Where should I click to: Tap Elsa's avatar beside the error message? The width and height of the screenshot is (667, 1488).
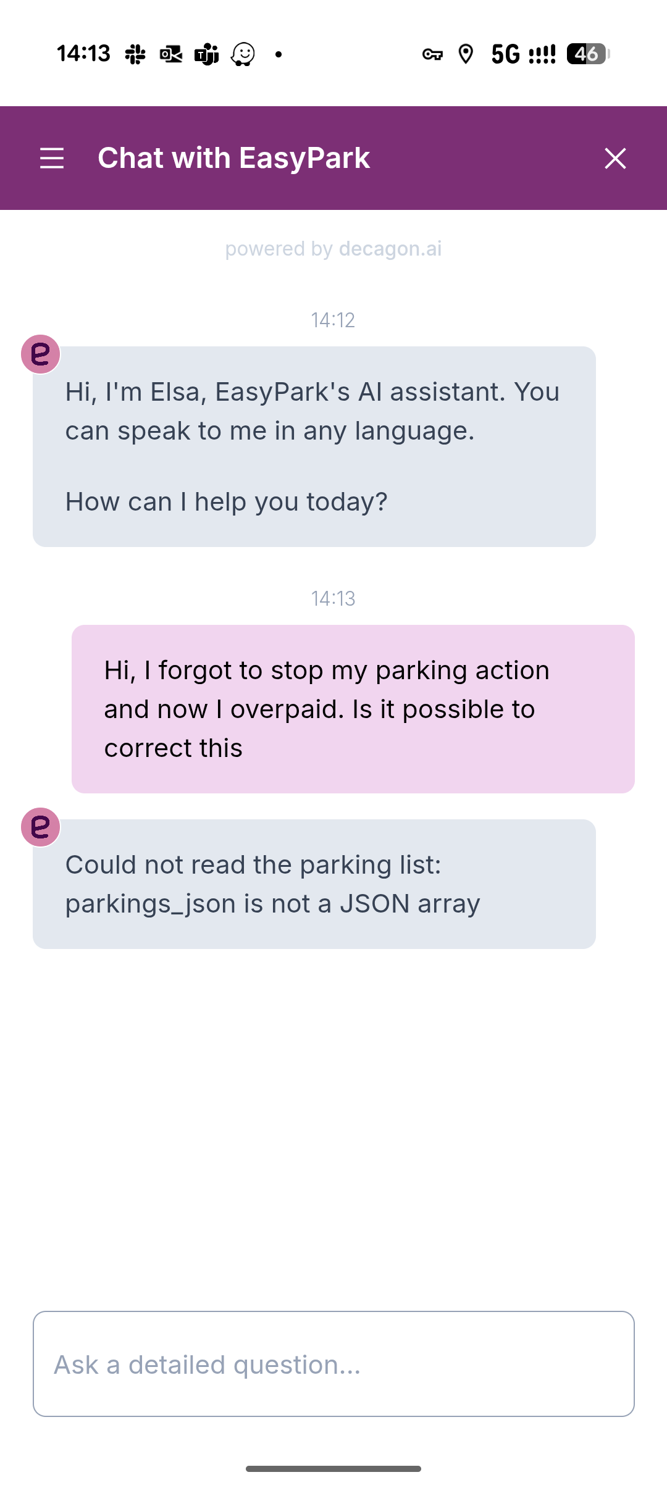click(x=41, y=827)
